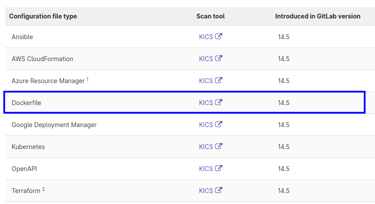Click external link icon in Dockerfile row

(218, 102)
